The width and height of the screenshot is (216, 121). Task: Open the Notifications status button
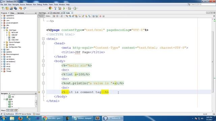(9, 114)
